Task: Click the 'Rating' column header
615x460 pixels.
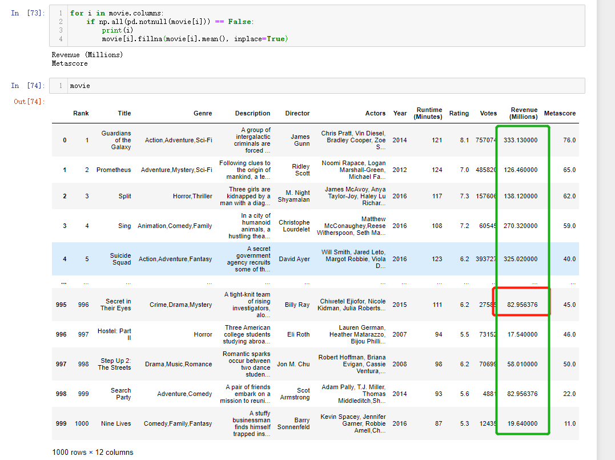Action: click(x=459, y=113)
